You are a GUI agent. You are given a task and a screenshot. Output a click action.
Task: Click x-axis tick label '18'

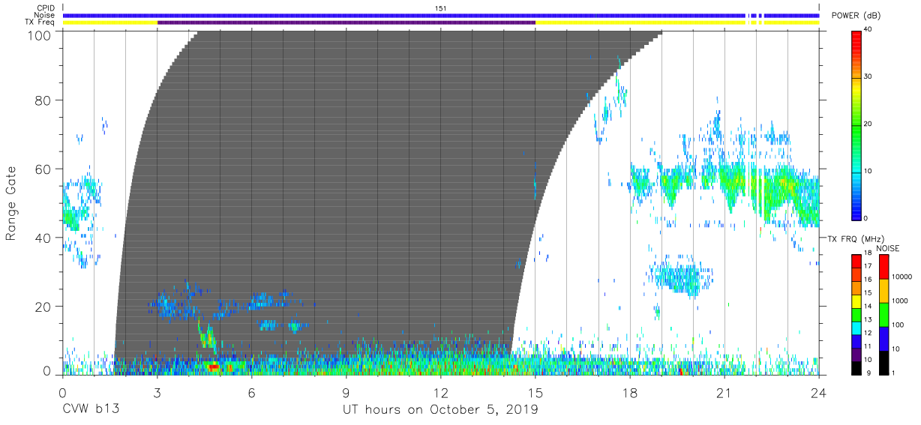point(630,392)
